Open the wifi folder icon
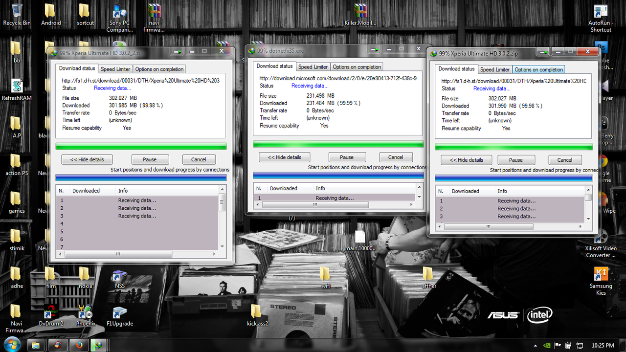The width and height of the screenshot is (626, 352). (326, 278)
